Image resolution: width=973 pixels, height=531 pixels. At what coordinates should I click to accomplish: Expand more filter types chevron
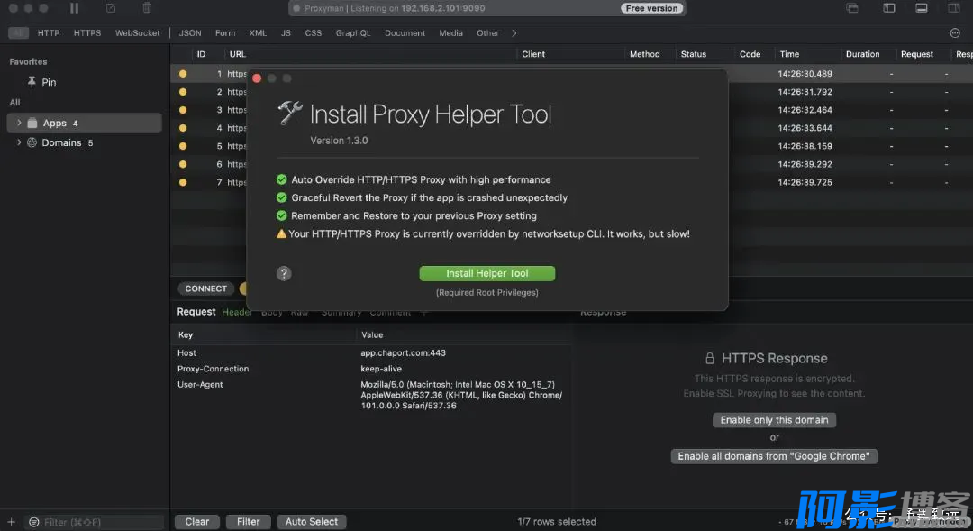[514, 33]
